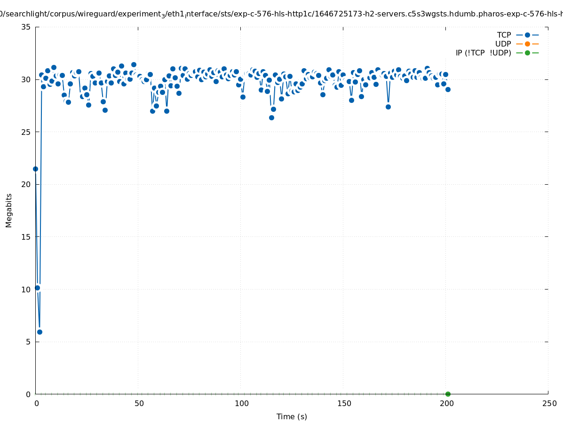Viewport: 563px width, 423px height.
Task: Click the TCP data point near 10 Megabits
Action: click(x=37, y=288)
